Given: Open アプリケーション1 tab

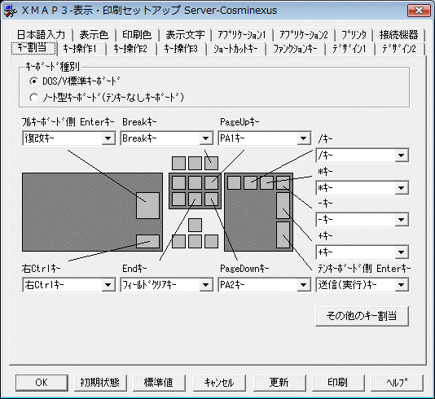Looking at the screenshot, I should (x=242, y=35).
